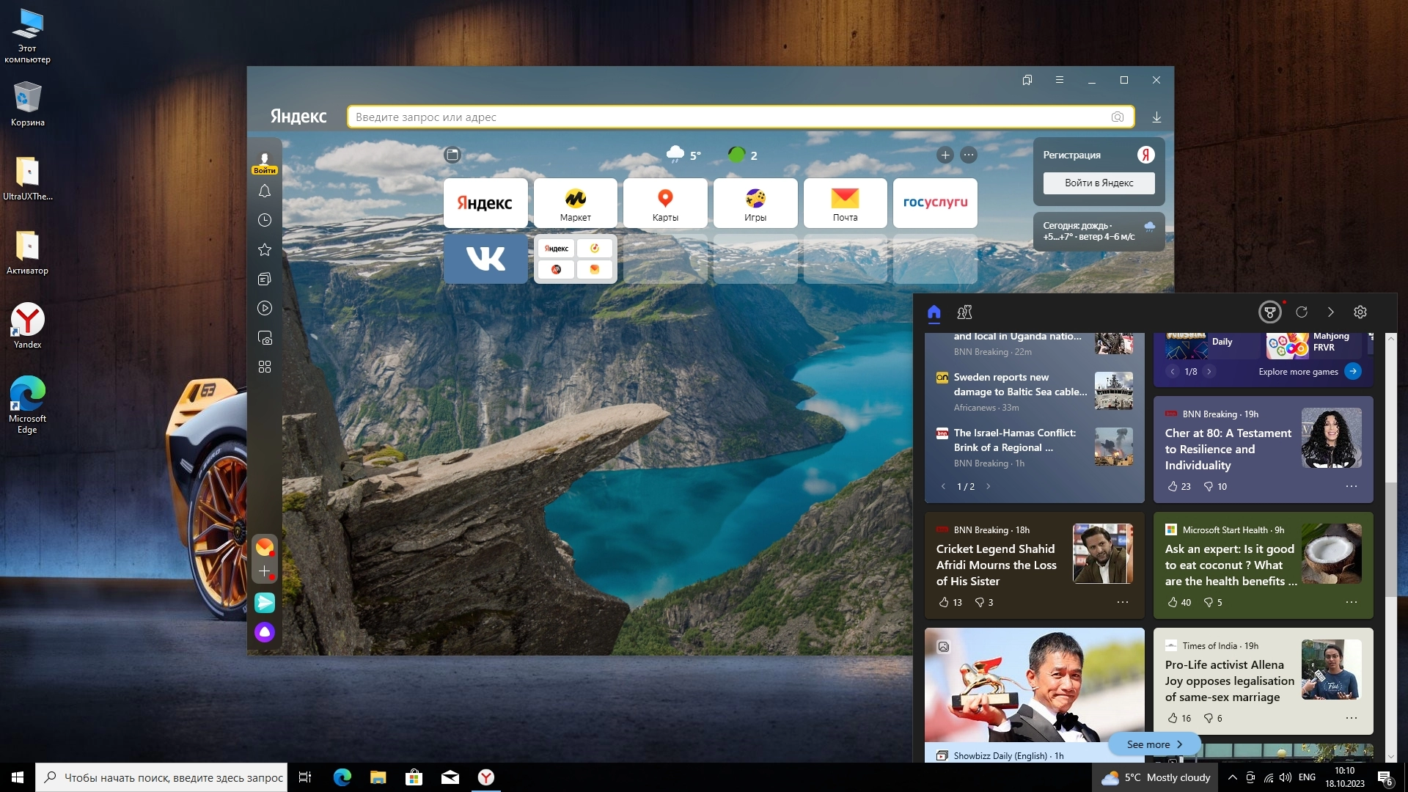Open the Yandex browser hamburger menu
Screen dimensions: 1408x792
1060,80
